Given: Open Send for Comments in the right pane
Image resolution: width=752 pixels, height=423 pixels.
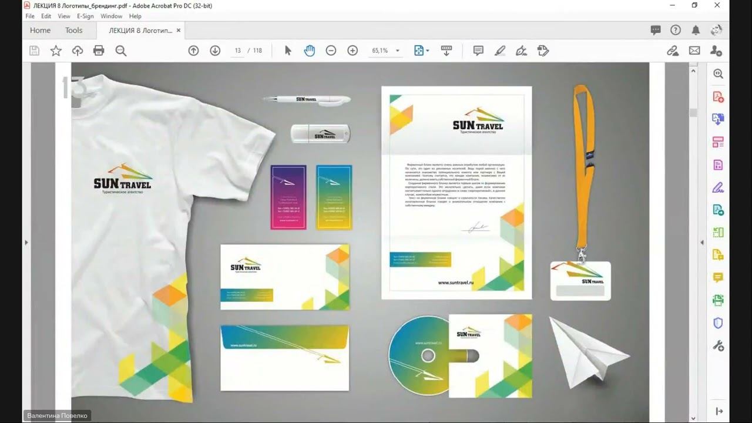Looking at the screenshot, I should click(718, 255).
